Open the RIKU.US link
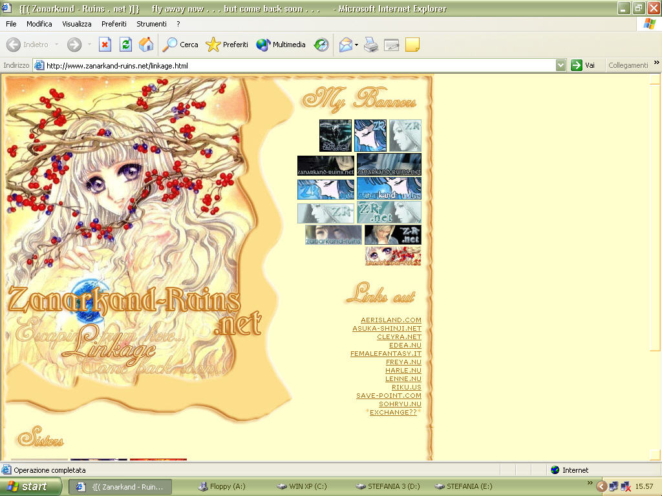 point(406,387)
